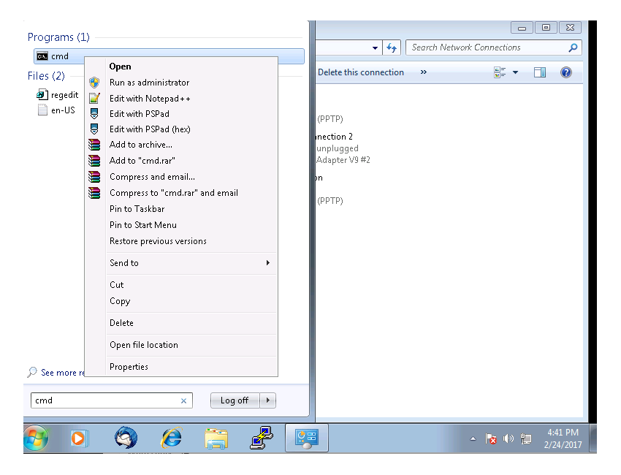Click WinRAR icon beside Add to "cmd.rar"
This screenshot has height=475, width=621.
[94, 161]
